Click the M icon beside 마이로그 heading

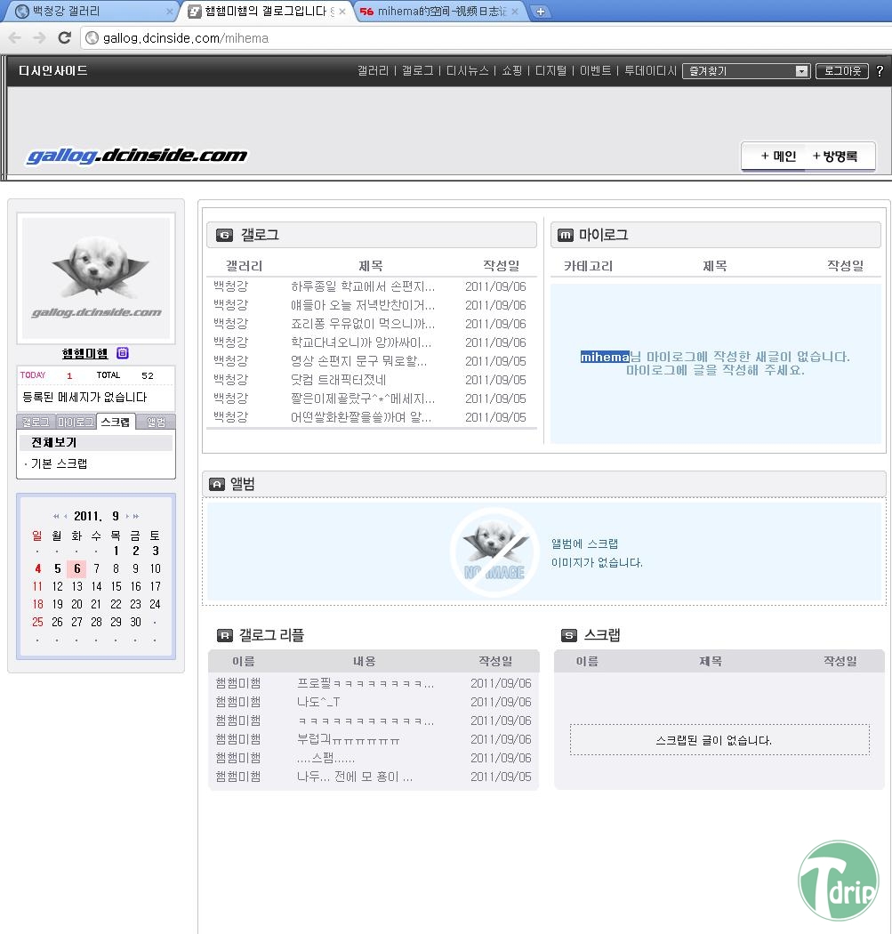[x=565, y=236]
